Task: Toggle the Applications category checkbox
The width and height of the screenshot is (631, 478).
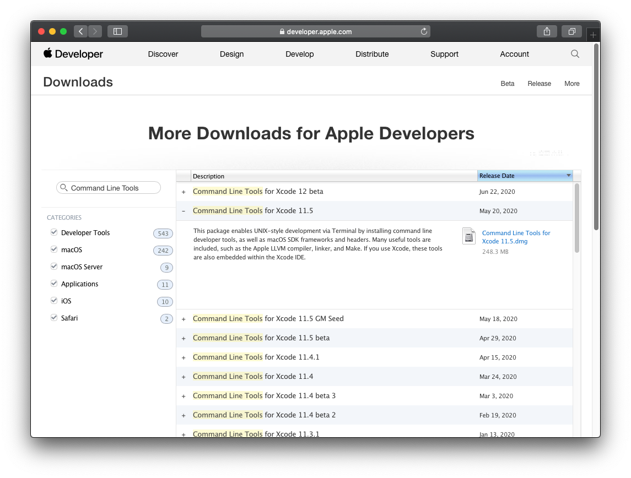Action: 54,284
